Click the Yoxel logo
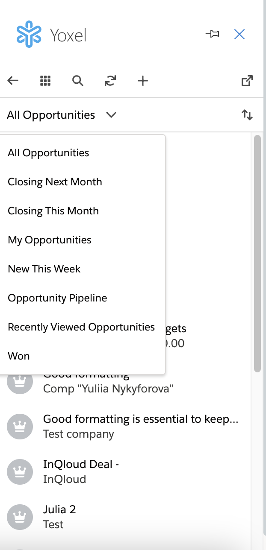This screenshot has width=266, height=550. tap(51, 34)
